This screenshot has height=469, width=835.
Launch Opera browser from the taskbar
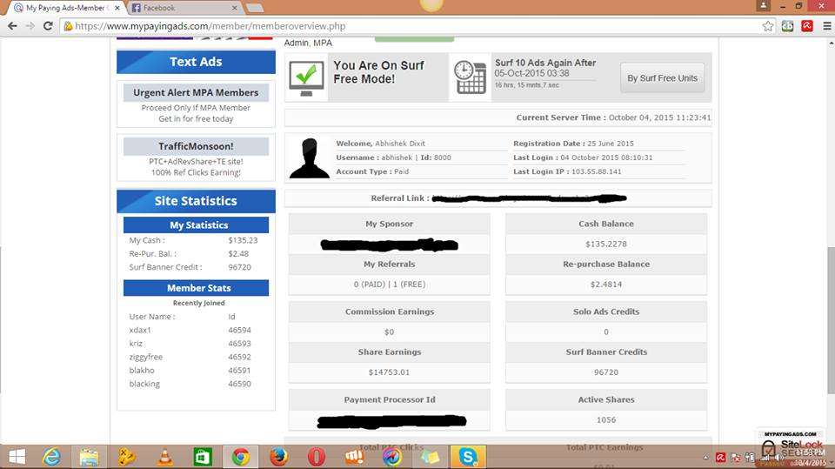(x=317, y=457)
